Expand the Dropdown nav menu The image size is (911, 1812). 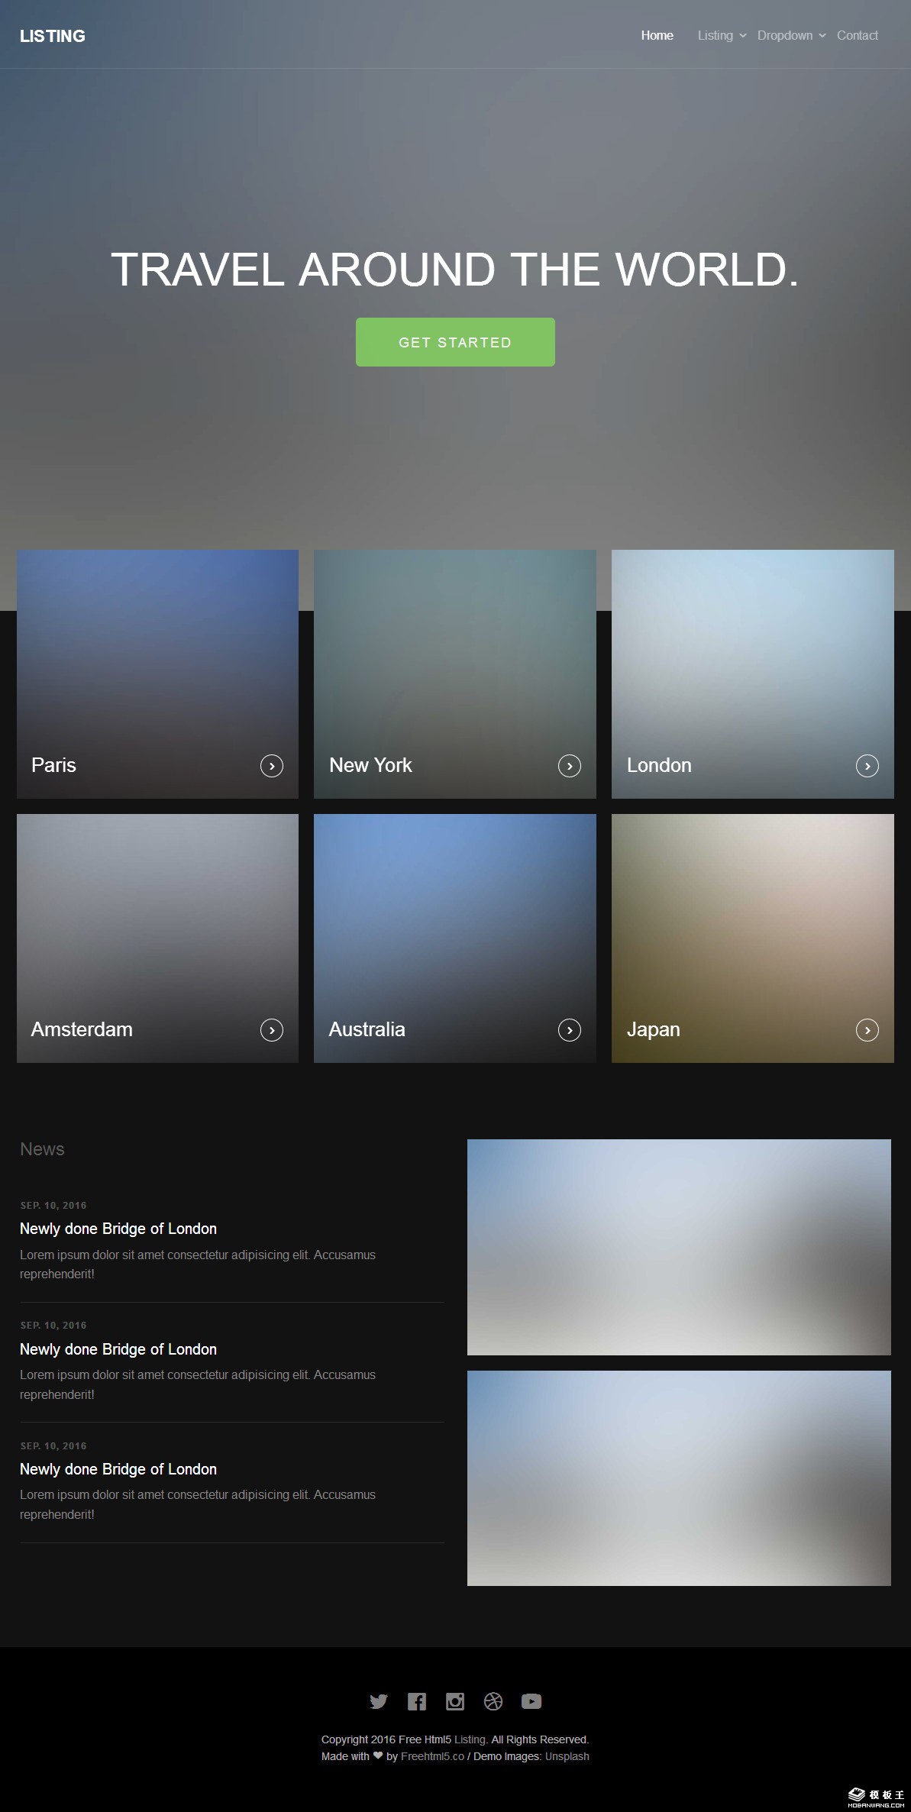(791, 35)
